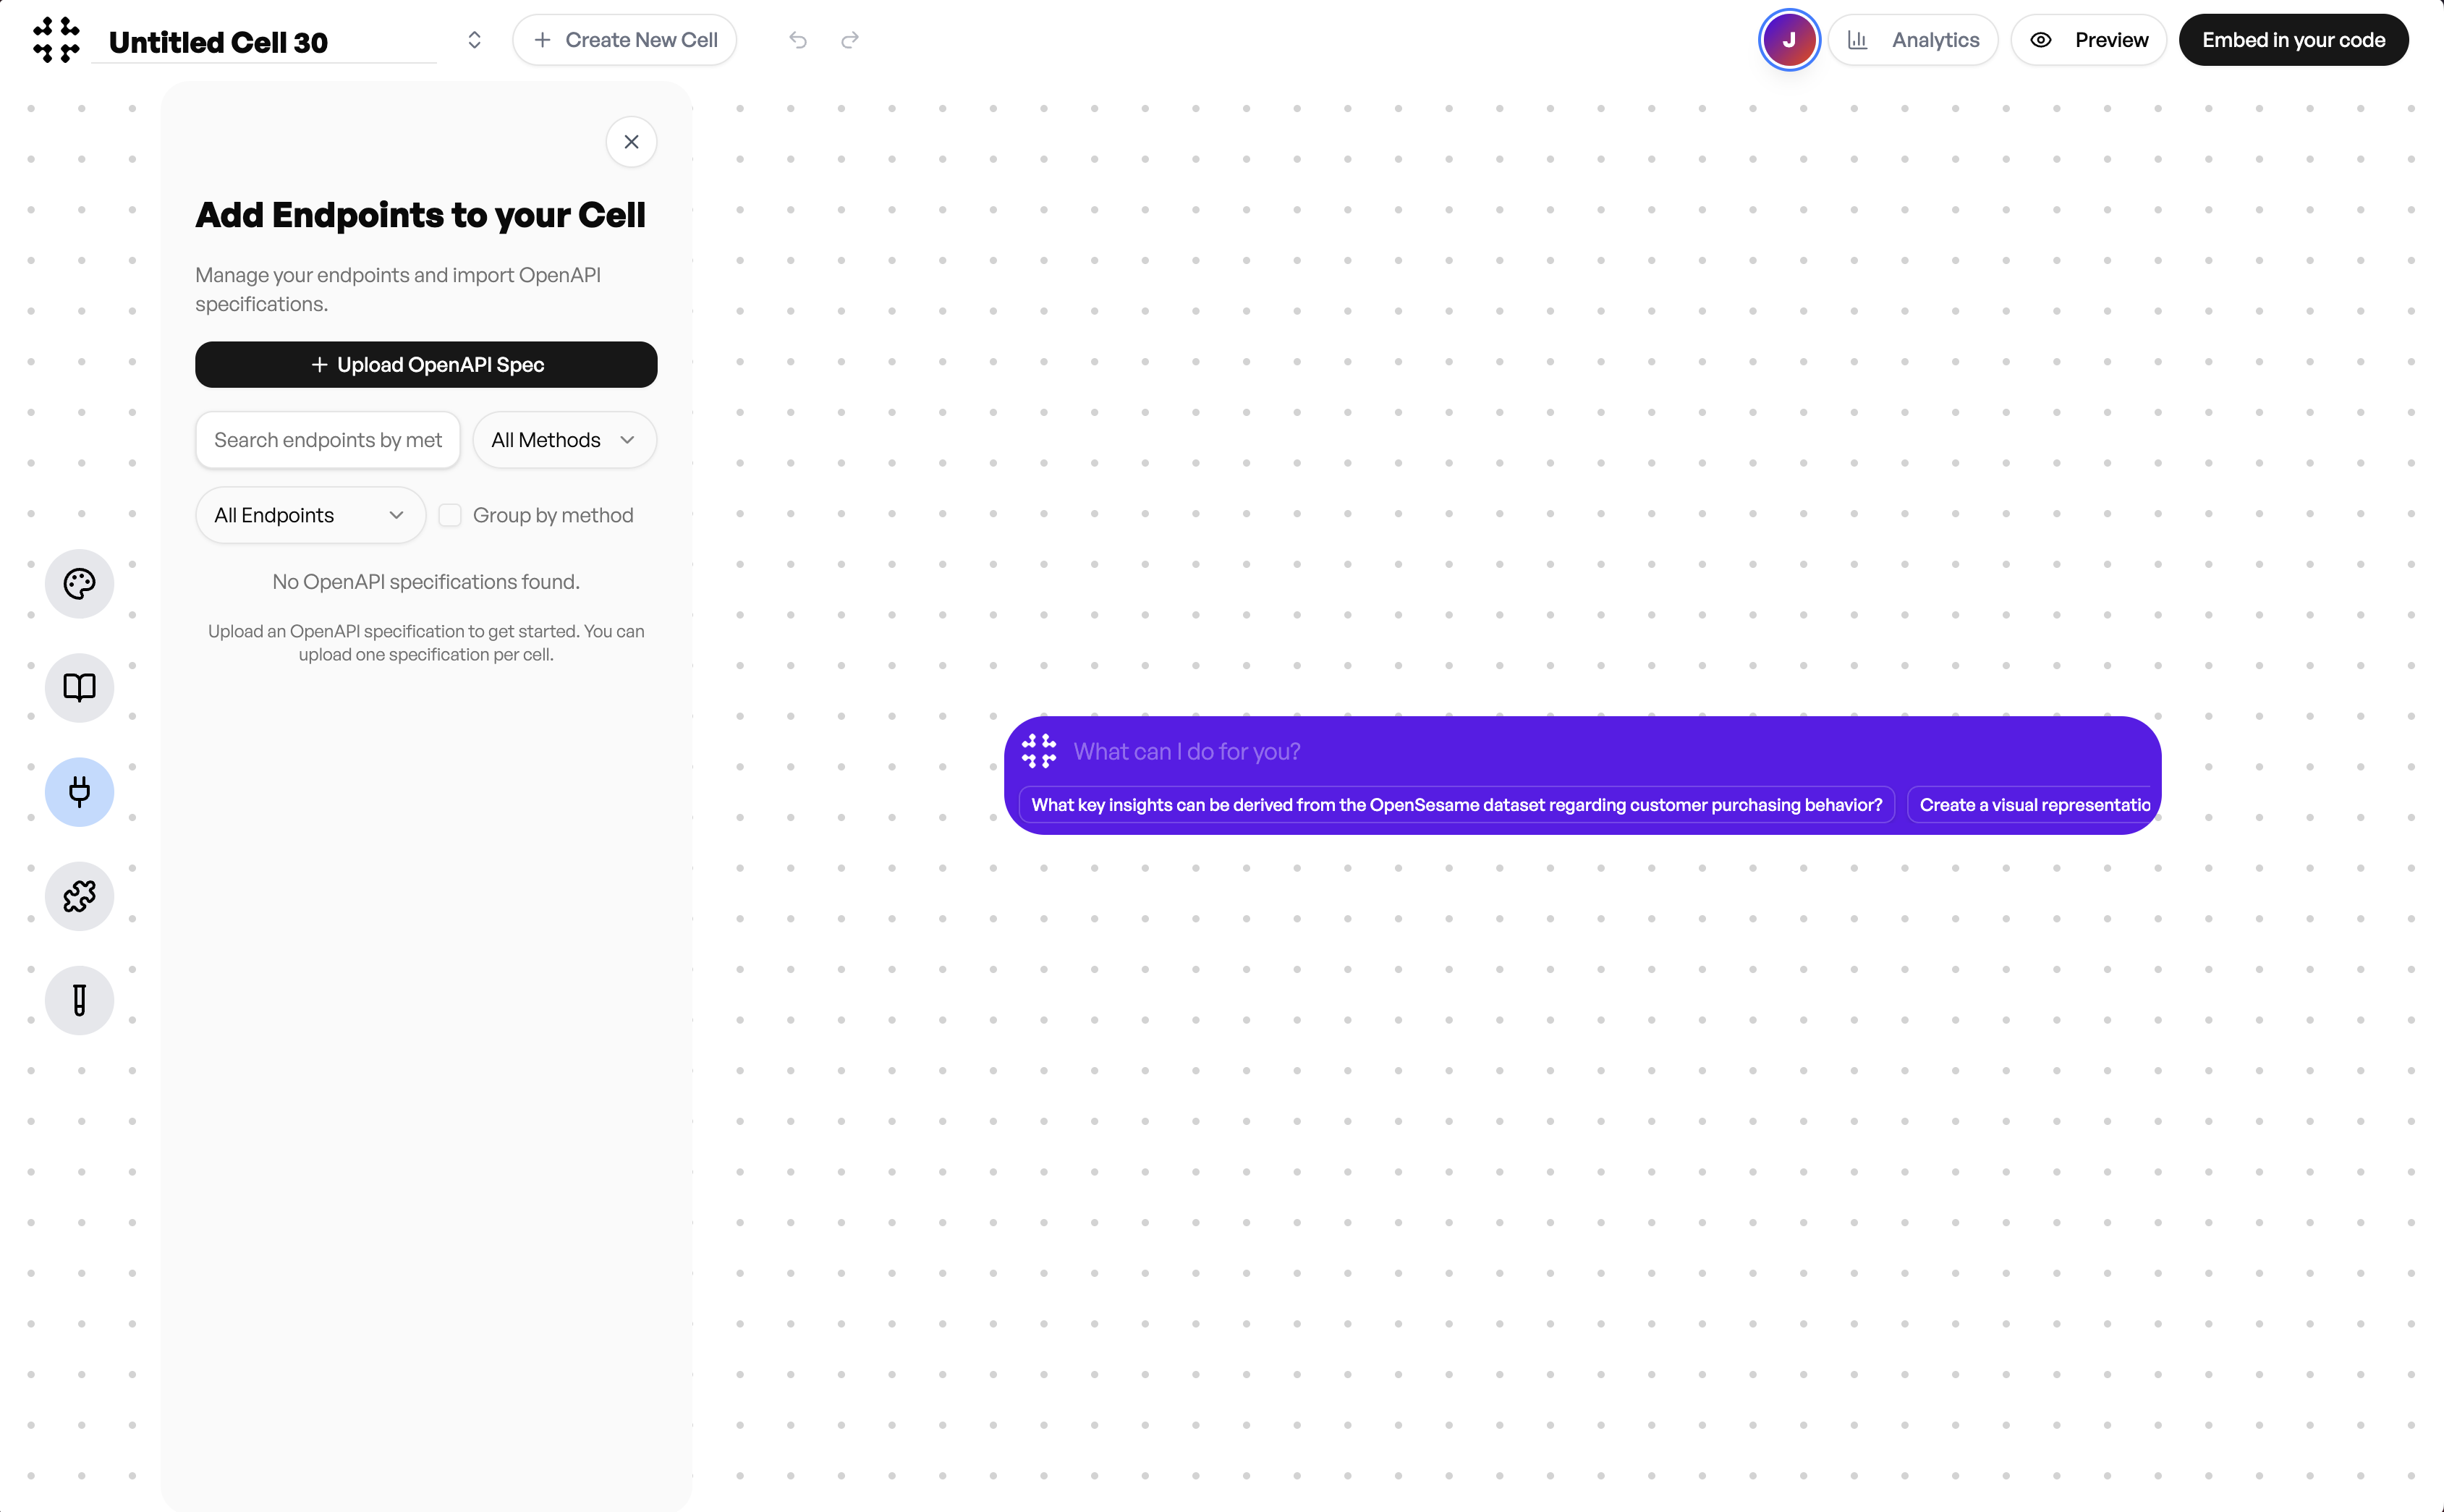The width and height of the screenshot is (2444, 1512).
Task: Expand the All Methods dropdown
Action: click(x=564, y=440)
